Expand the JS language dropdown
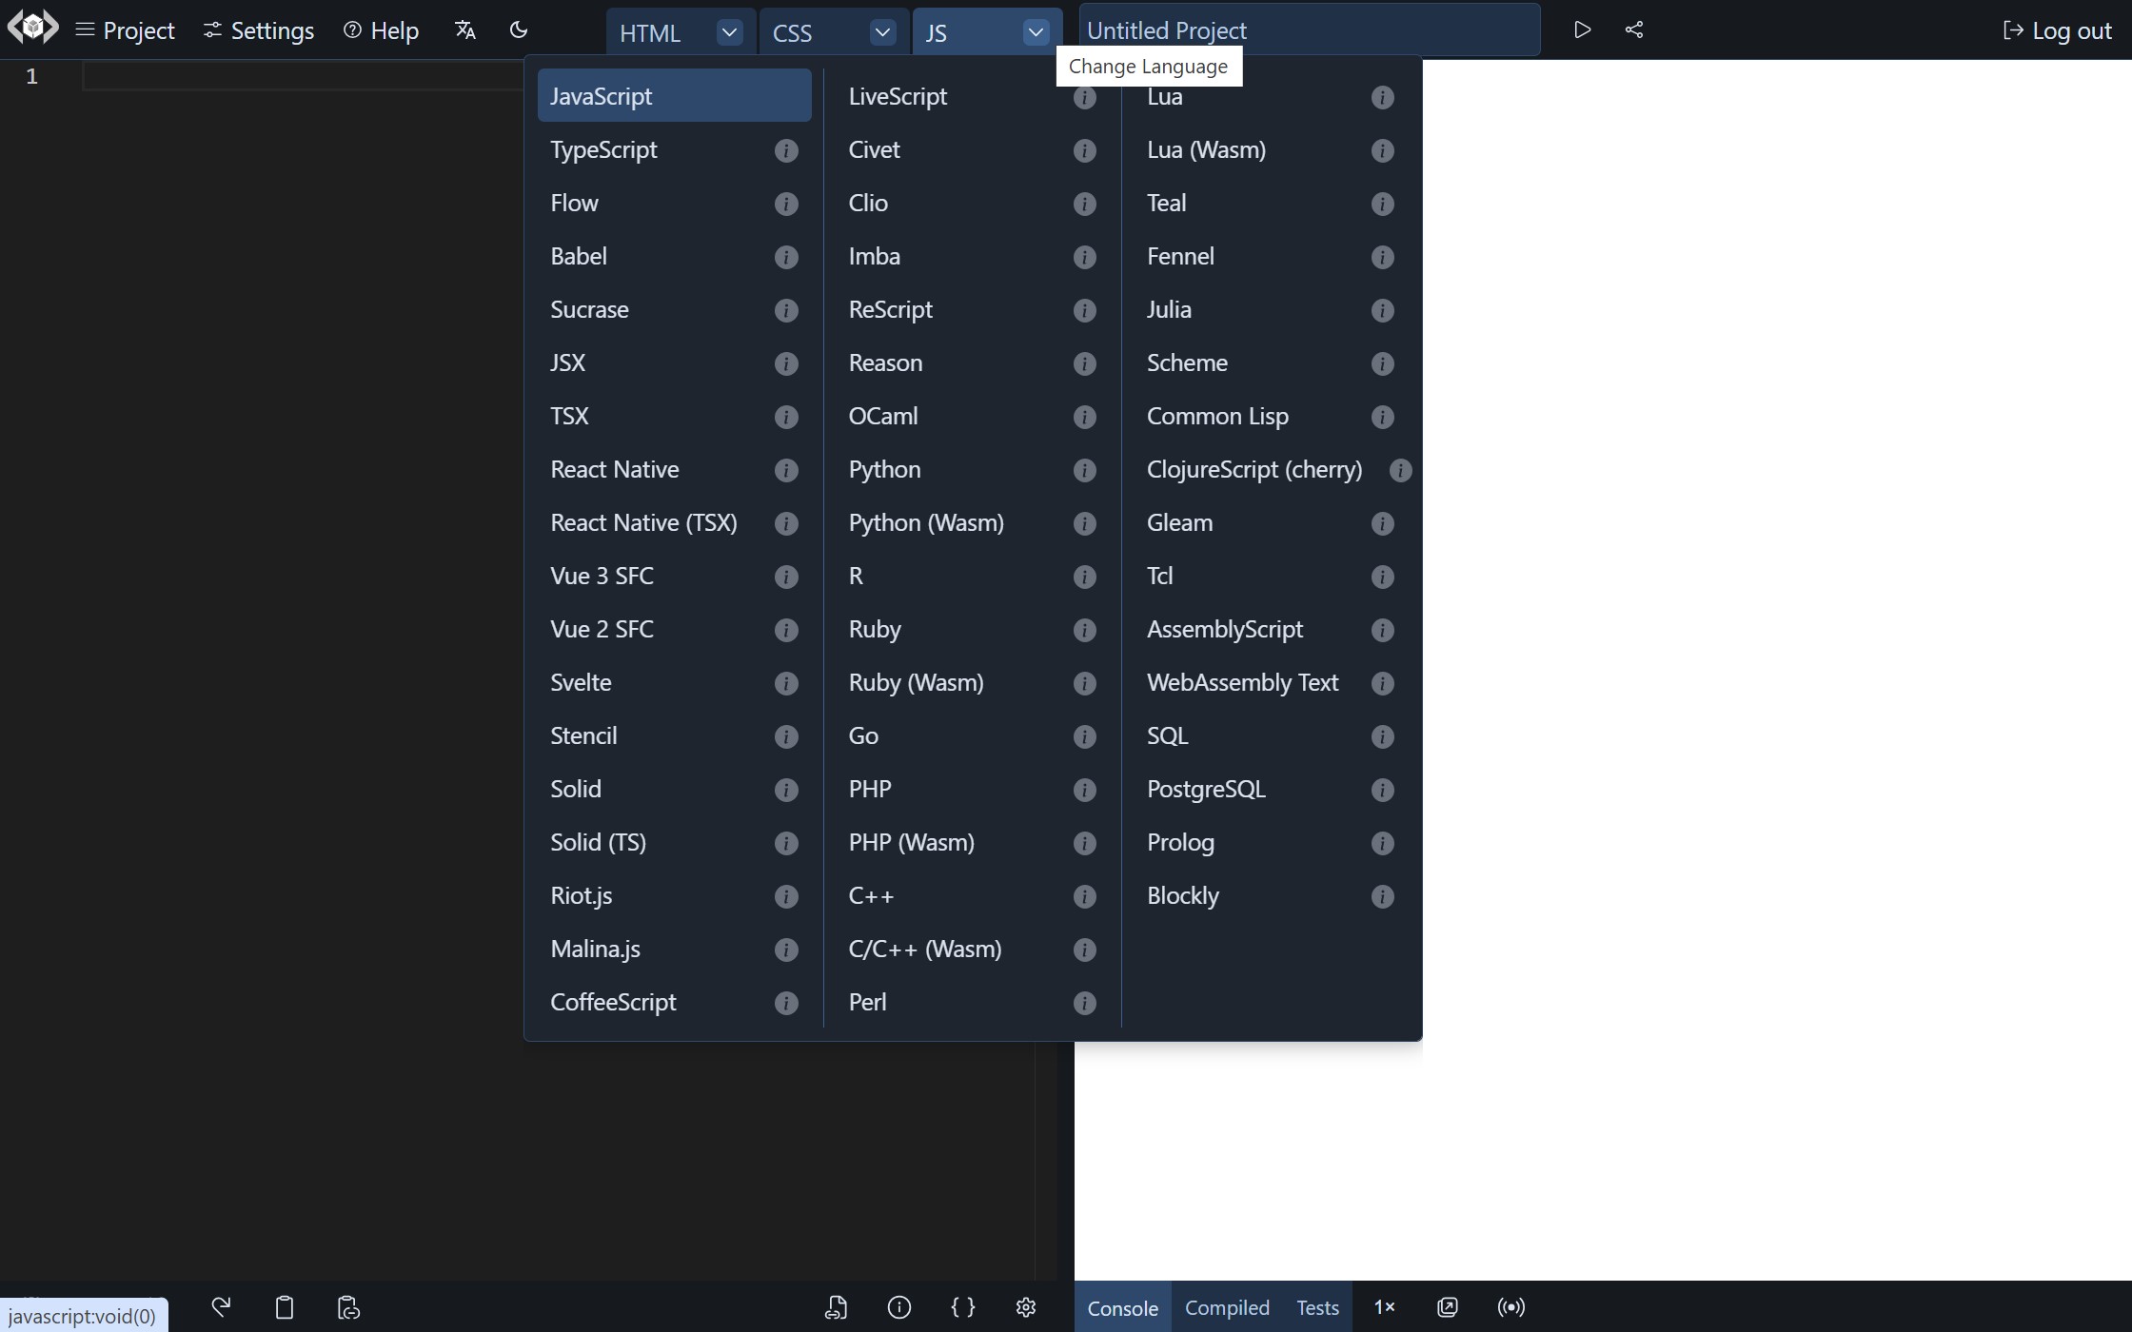The width and height of the screenshot is (2132, 1332). click(1033, 29)
